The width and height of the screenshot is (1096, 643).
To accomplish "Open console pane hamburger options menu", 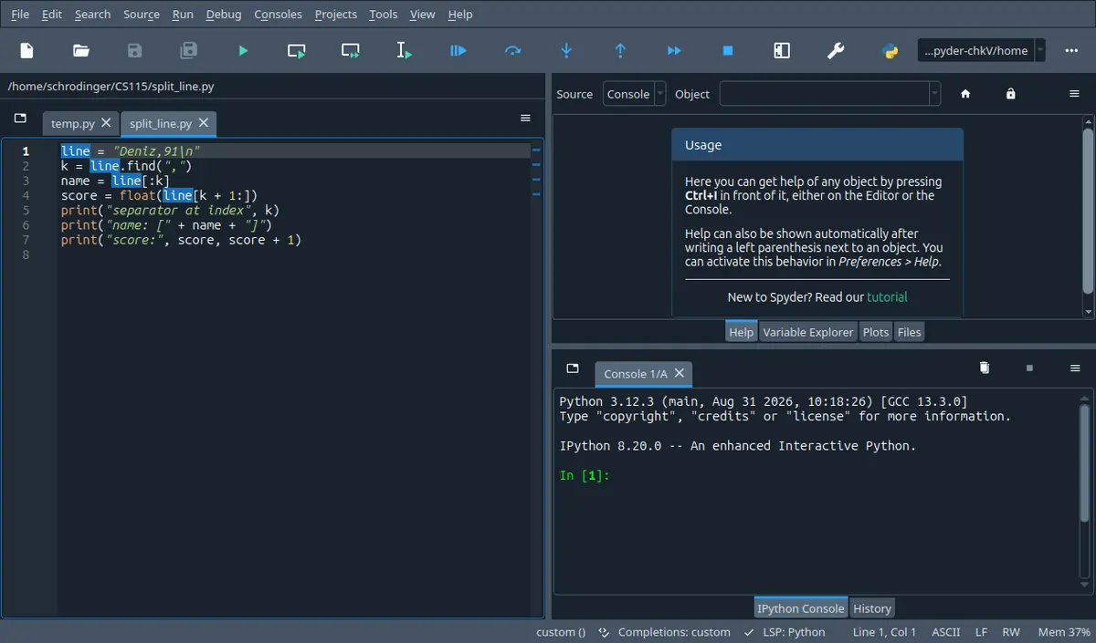I will click(x=1074, y=368).
